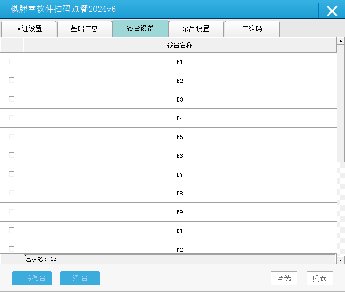This screenshot has width=345, height=292.
Task: Click the scrollbar down arrow
Action: pyautogui.click(x=340, y=260)
